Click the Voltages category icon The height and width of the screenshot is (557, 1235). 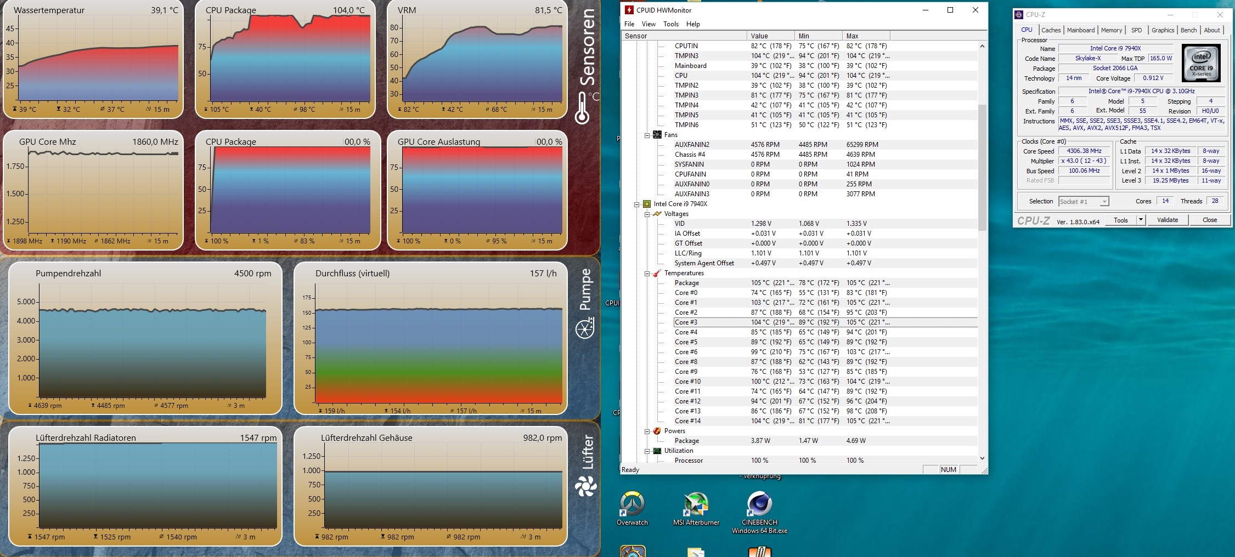[x=657, y=214]
